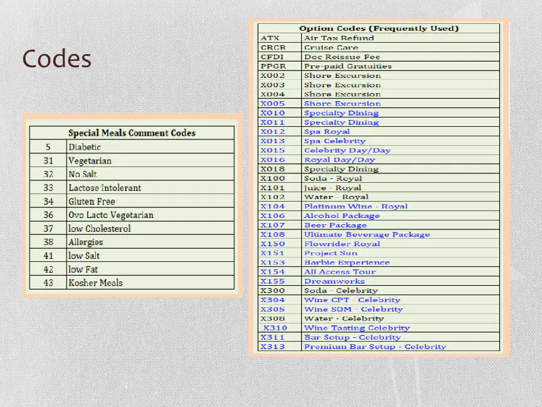The image size is (542, 407).
Task: Select the Pre-paid Gratuities row
Action: coord(378,66)
